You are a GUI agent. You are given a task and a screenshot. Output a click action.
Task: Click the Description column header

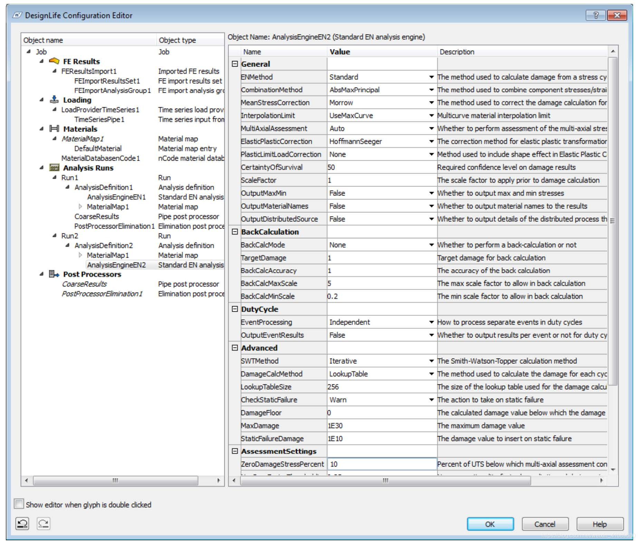pyautogui.click(x=522, y=52)
